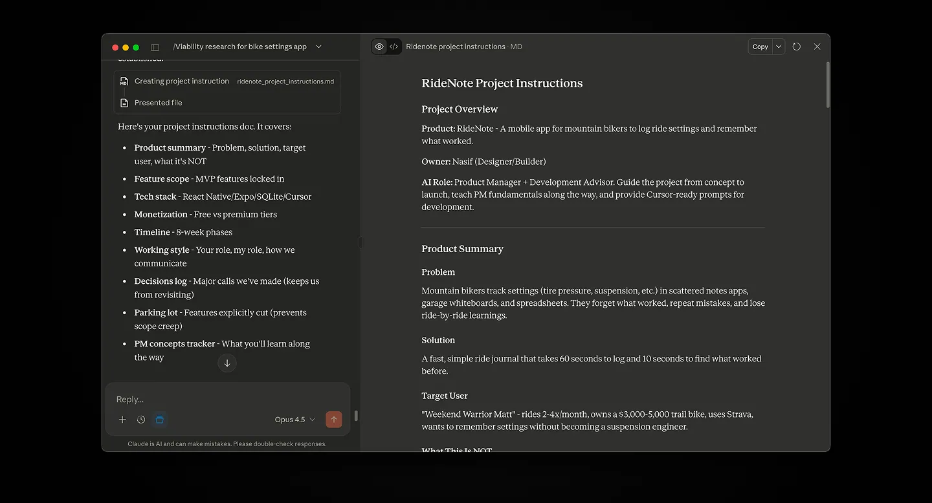Open the Opus 4.5 model selector

tap(294, 420)
